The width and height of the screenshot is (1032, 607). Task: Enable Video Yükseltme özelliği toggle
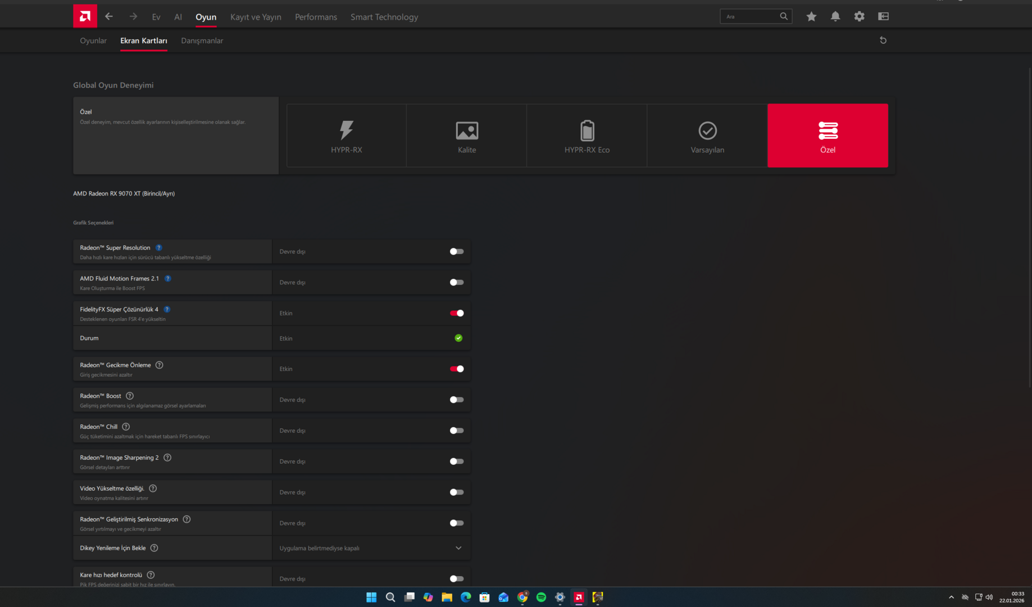(x=457, y=492)
